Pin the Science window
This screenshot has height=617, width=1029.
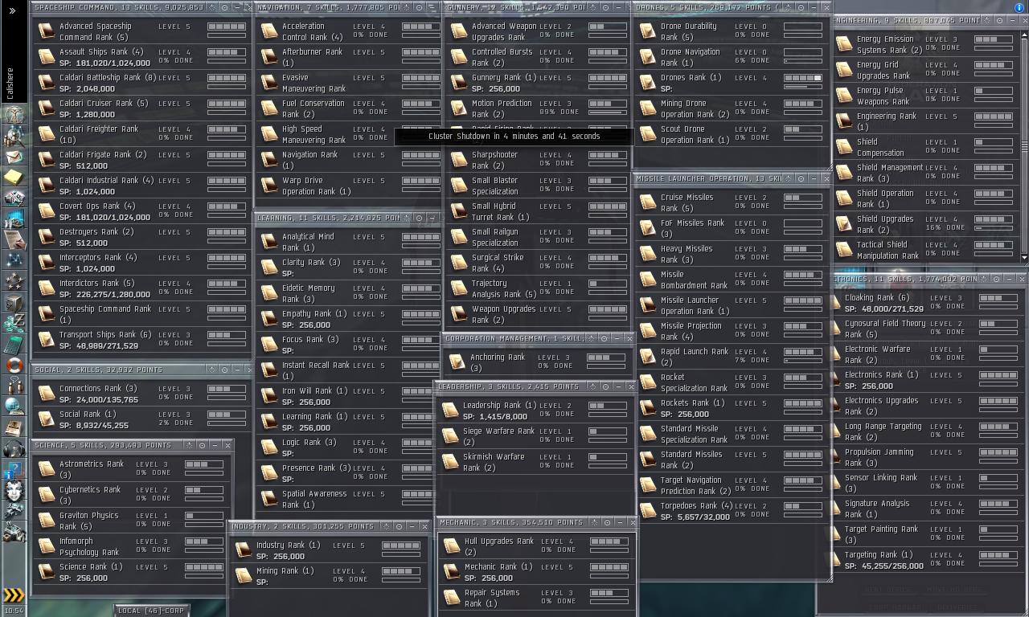pyautogui.click(x=189, y=445)
